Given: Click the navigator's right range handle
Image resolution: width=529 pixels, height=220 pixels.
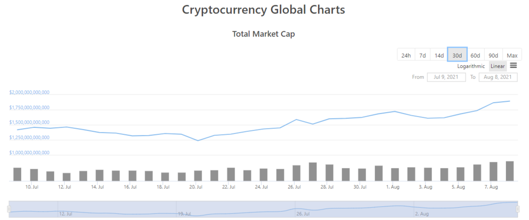Looking at the screenshot, I should tap(518, 209).
